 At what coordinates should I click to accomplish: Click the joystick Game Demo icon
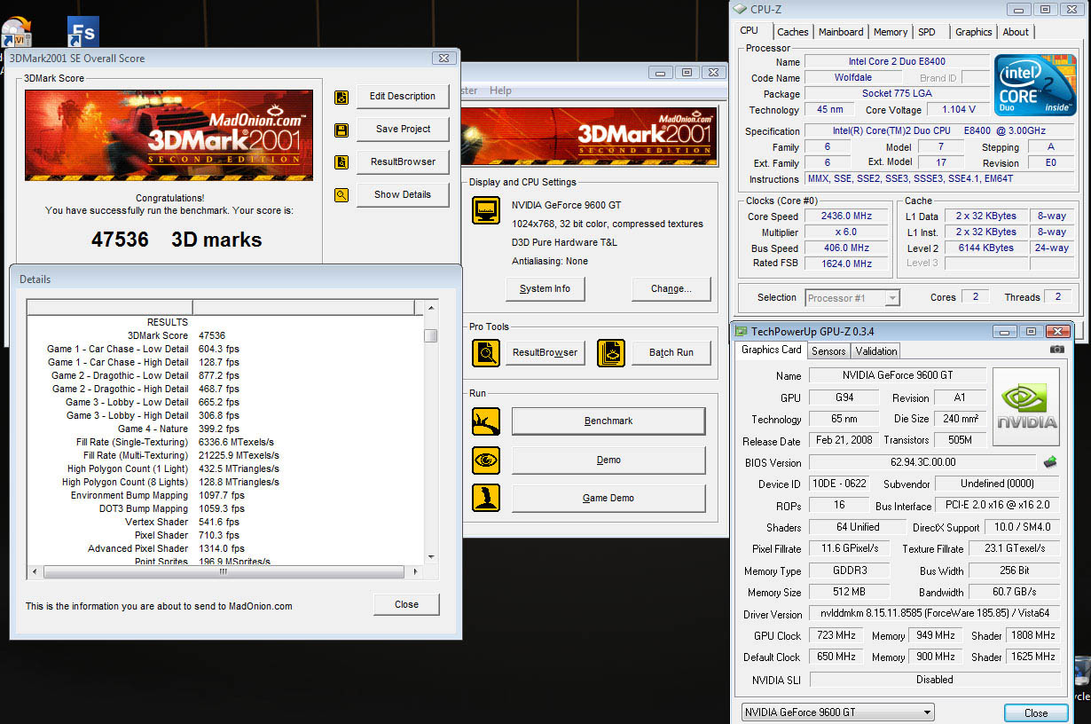tap(486, 498)
